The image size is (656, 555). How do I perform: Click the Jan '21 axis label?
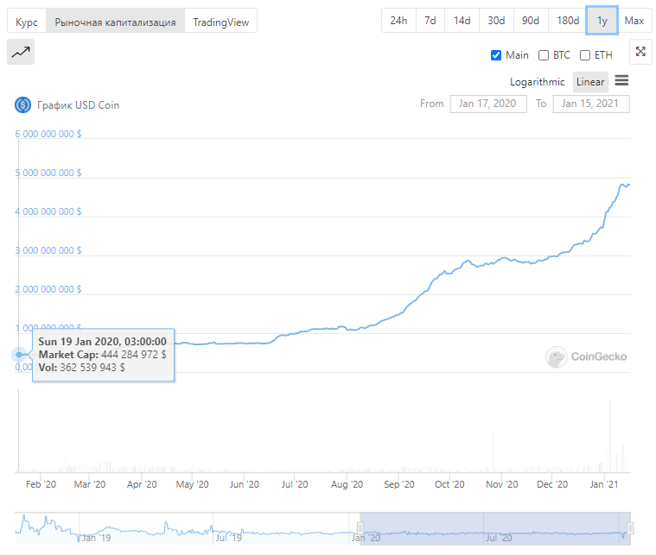pyautogui.click(x=603, y=484)
